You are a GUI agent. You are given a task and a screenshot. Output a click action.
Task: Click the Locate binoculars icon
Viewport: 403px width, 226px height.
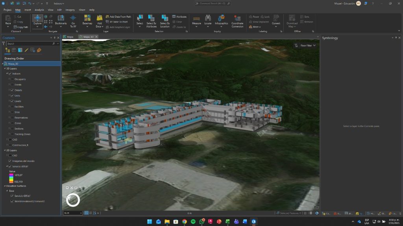tap(208, 18)
